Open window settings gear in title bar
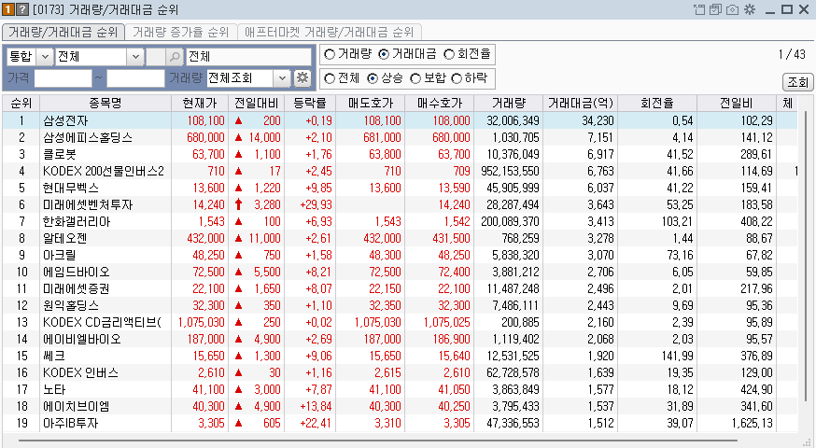816x448 pixels. tap(750, 9)
